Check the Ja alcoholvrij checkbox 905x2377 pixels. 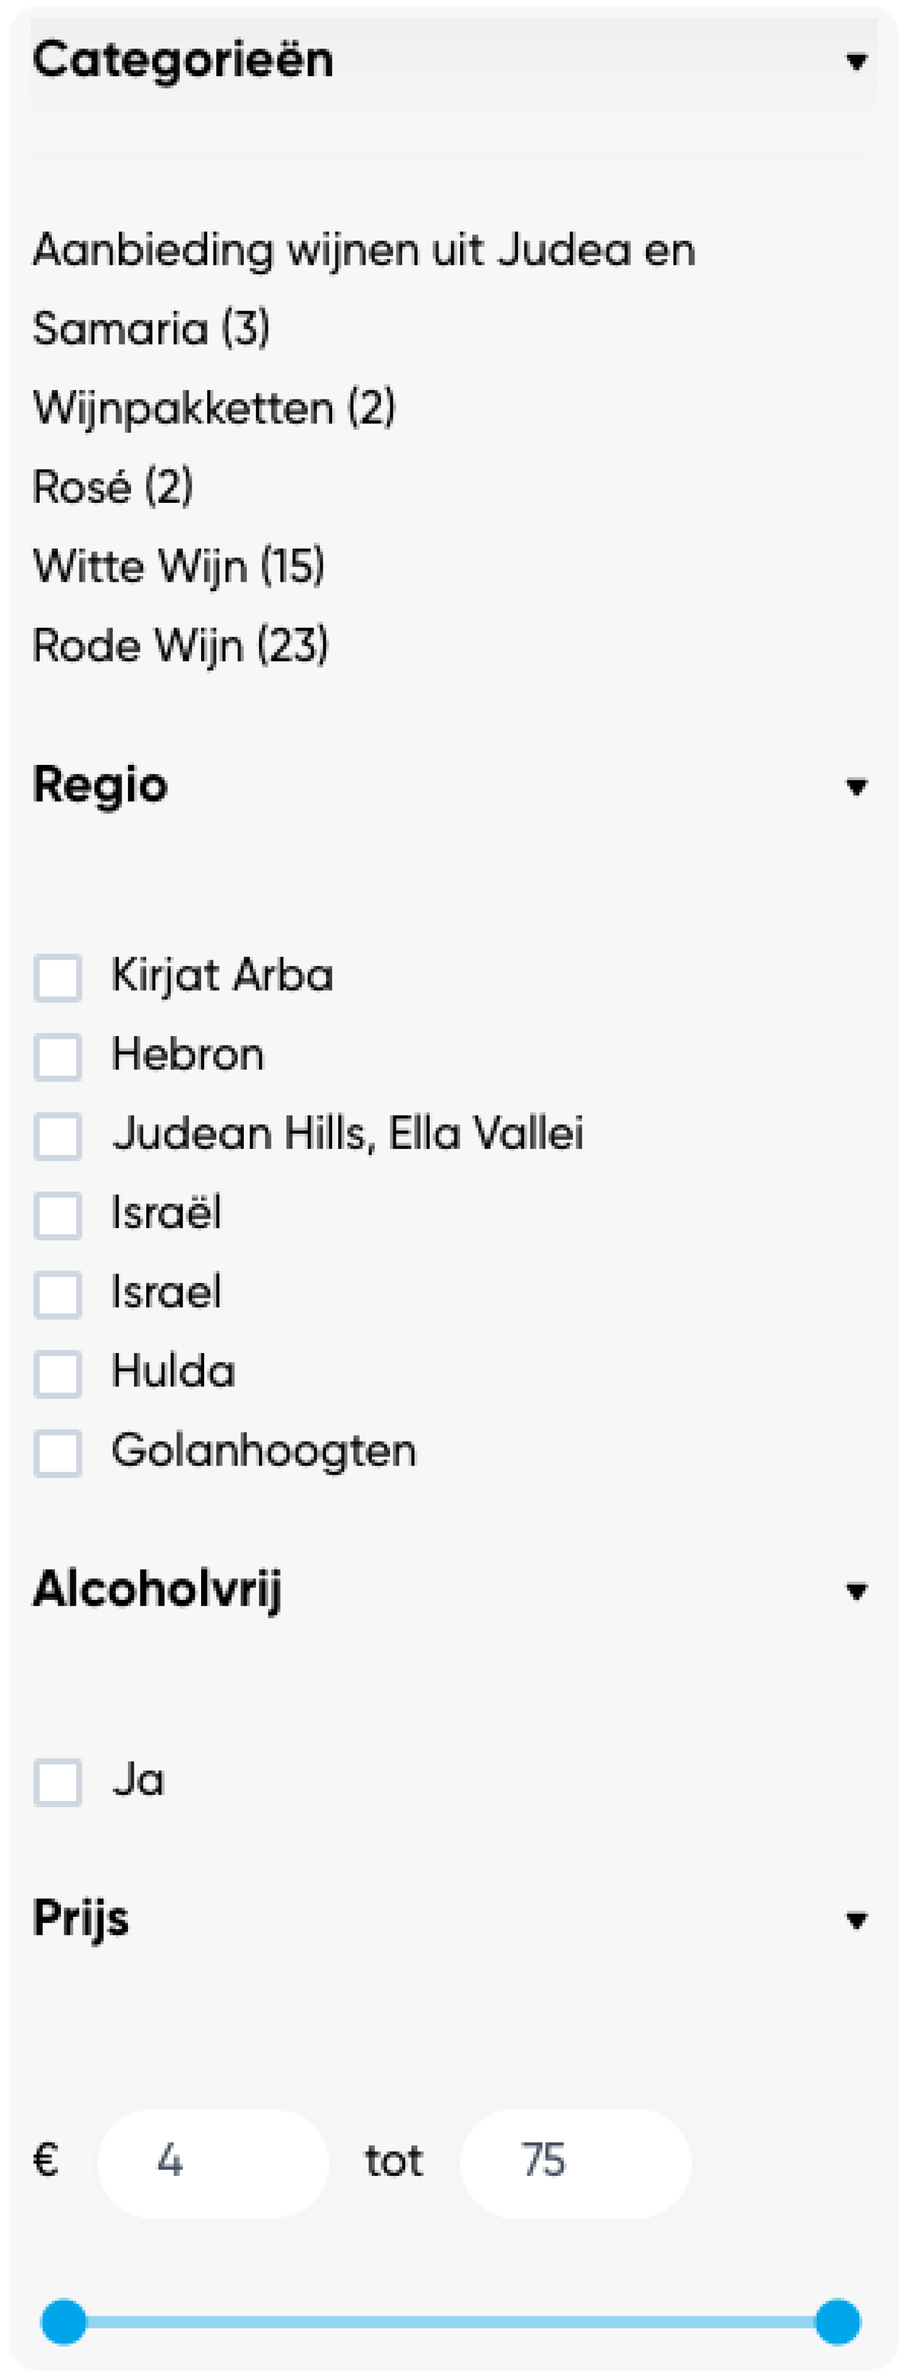coord(57,1782)
